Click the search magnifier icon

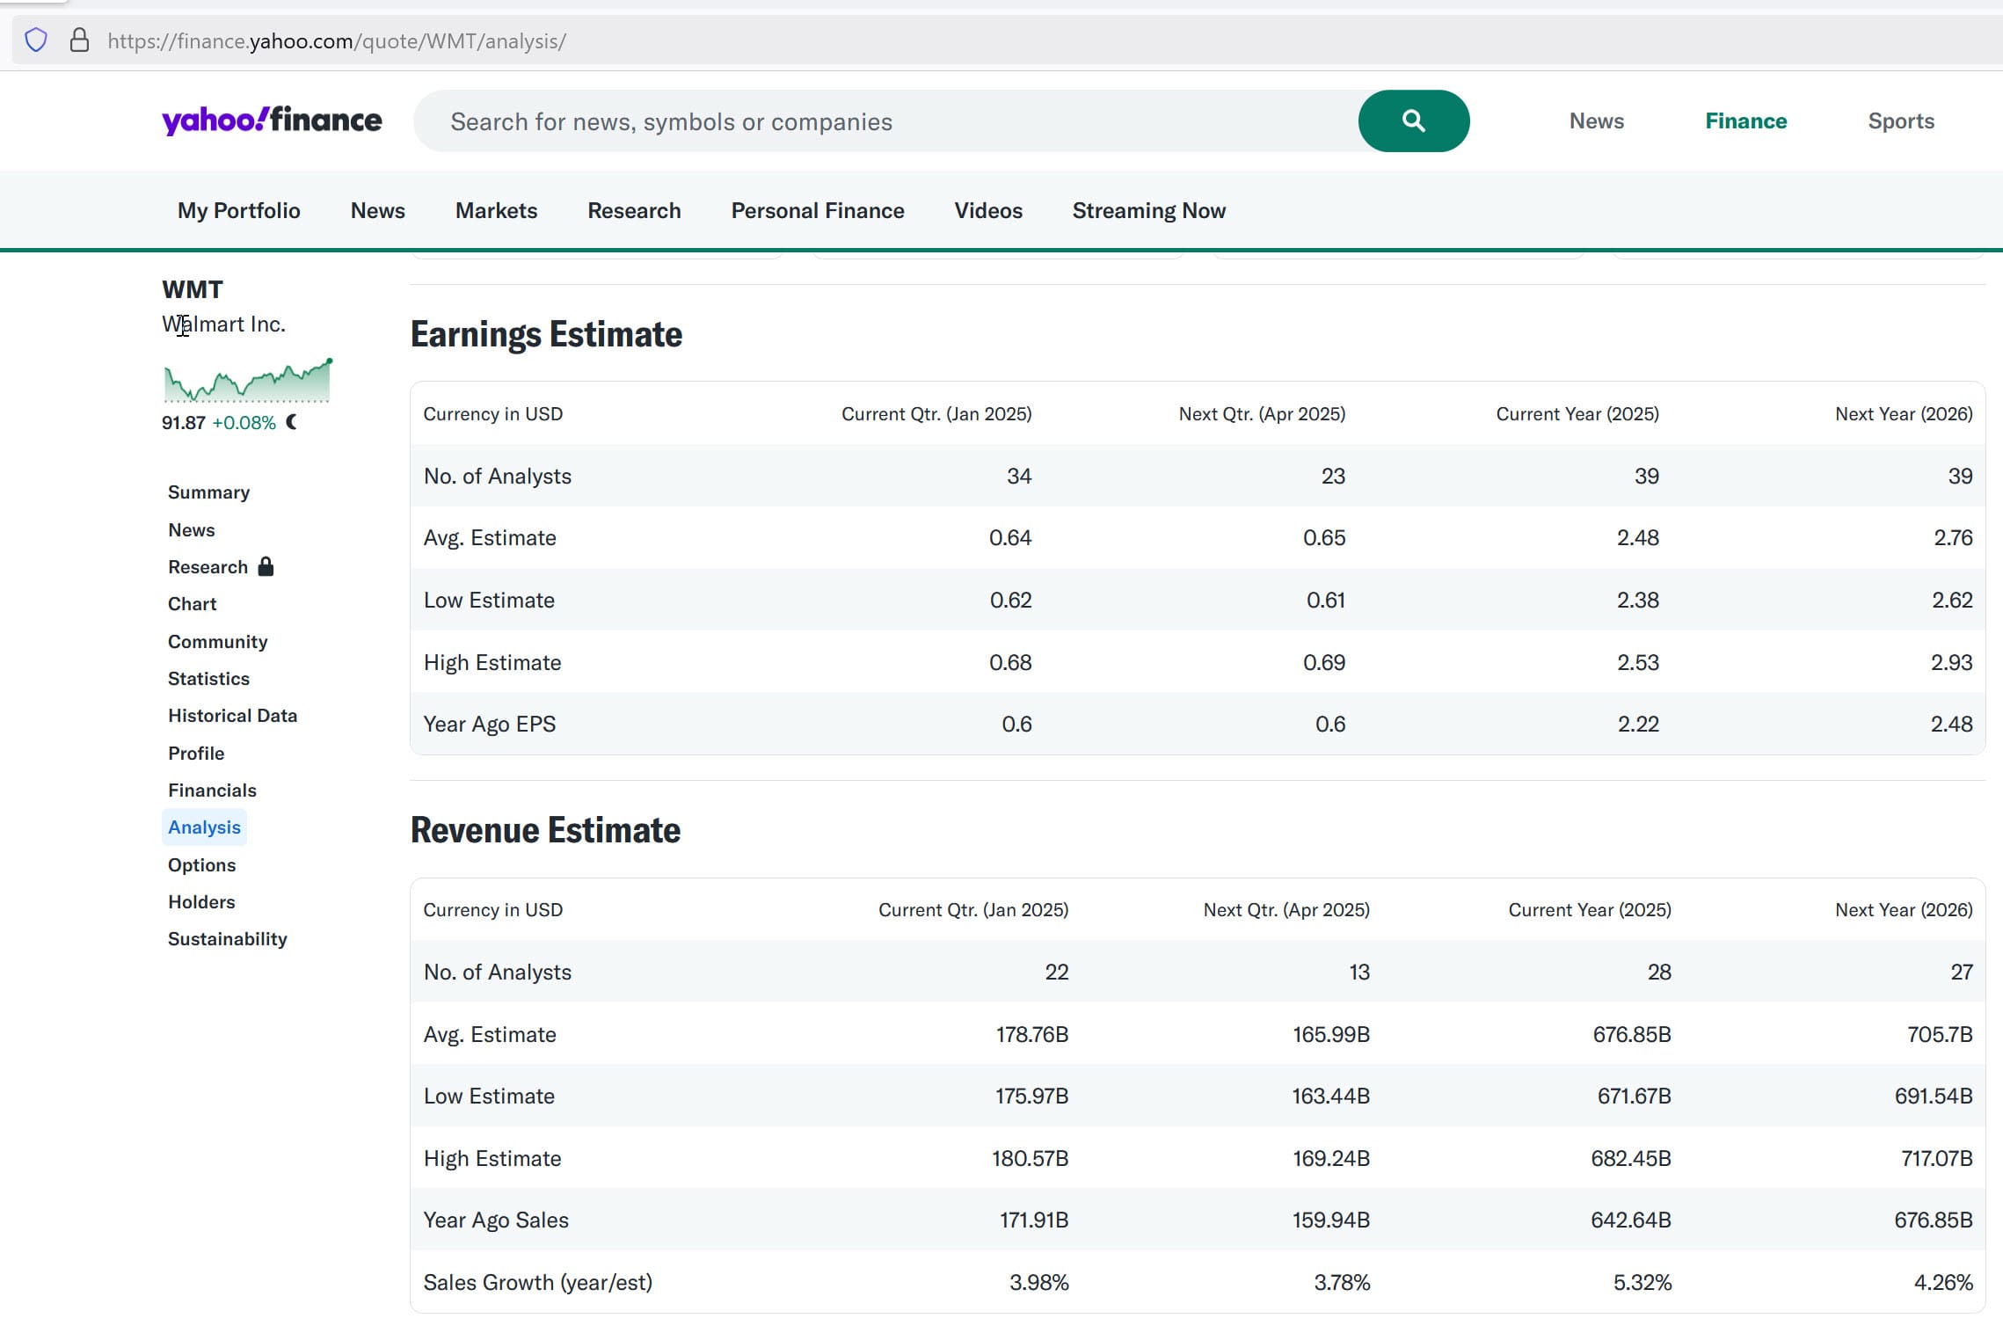1413,120
